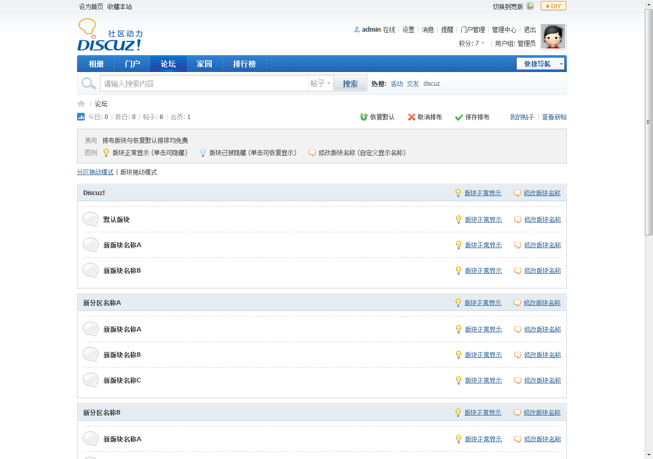Click rename bubble icon on 新版块名称C row

[518, 380]
